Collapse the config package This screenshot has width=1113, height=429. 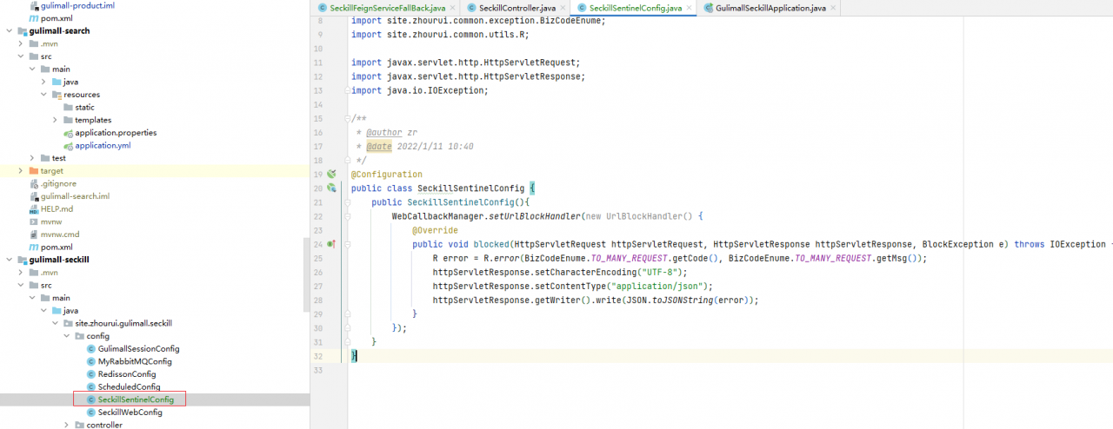point(66,336)
